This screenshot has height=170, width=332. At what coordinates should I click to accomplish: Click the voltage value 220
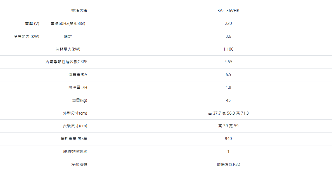click(x=228, y=24)
